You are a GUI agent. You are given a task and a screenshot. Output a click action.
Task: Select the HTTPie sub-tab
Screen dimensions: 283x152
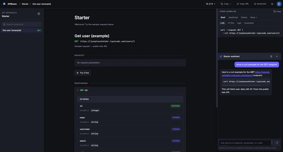click(x=231, y=23)
